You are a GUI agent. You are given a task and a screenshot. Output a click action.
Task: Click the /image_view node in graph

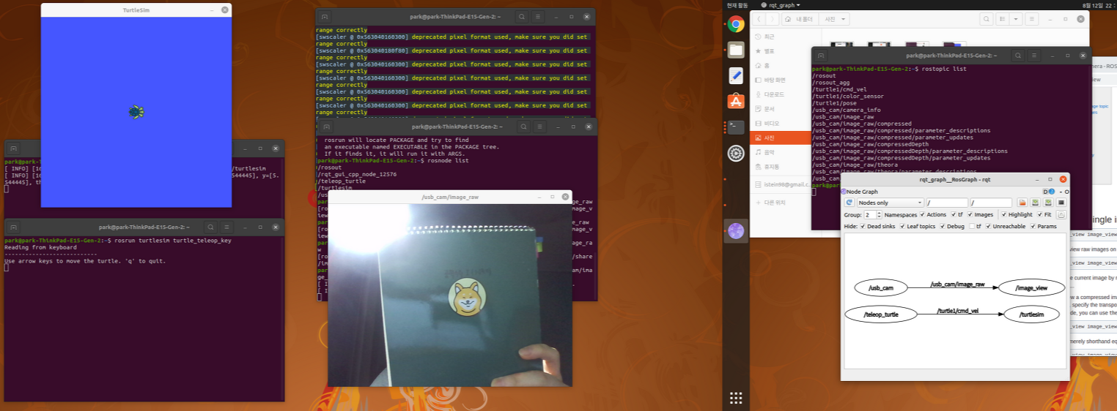pyautogui.click(x=1031, y=288)
